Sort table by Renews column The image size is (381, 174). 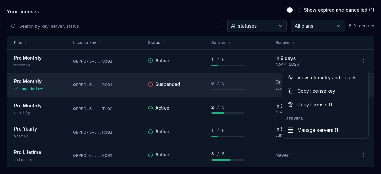(x=285, y=43)
